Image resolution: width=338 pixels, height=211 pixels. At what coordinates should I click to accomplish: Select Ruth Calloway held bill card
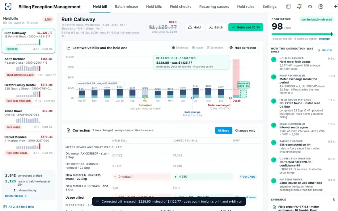click(x=28, y=41)
